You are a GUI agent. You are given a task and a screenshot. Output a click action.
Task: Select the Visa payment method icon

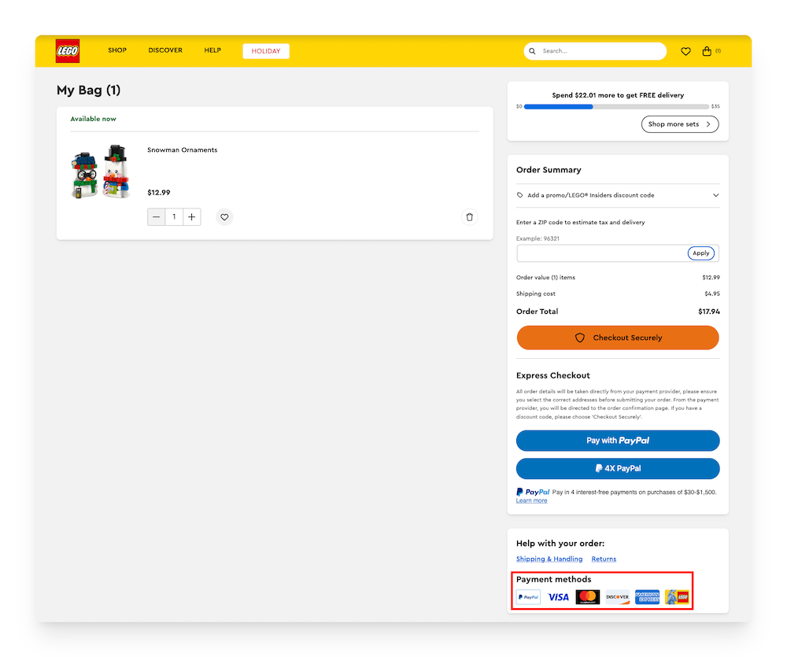pos(558,596)
